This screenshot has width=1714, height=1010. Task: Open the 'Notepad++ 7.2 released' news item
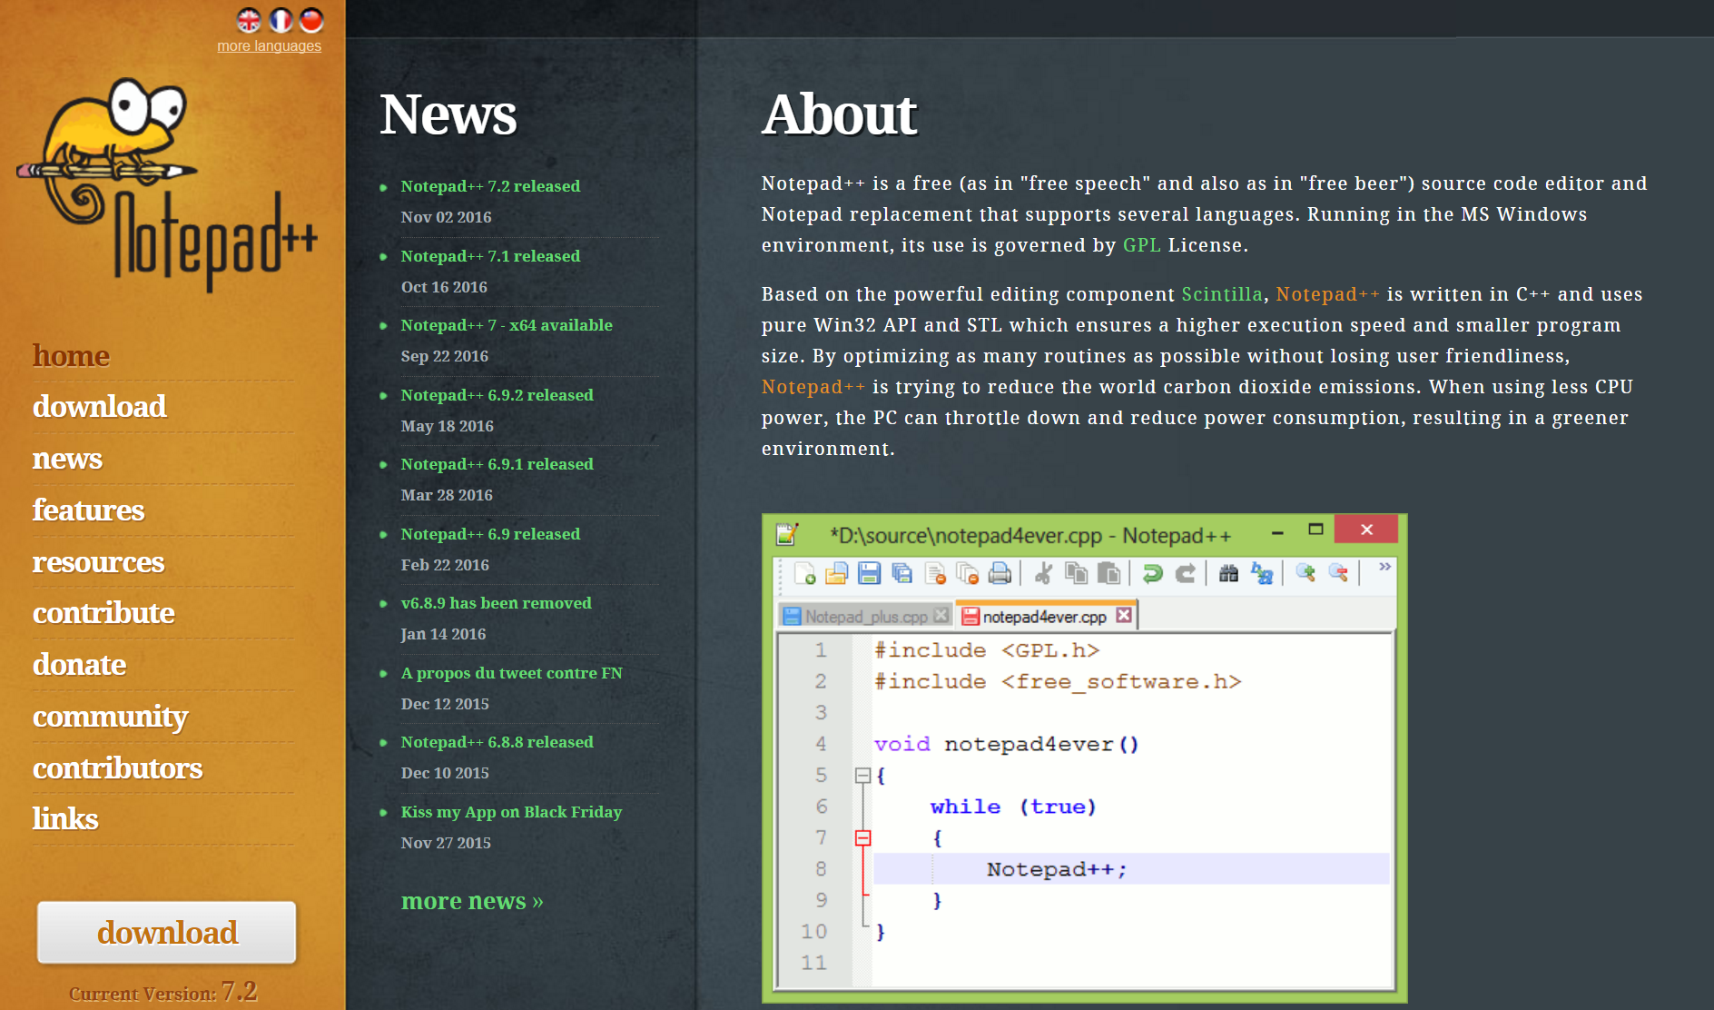point(490,186)
